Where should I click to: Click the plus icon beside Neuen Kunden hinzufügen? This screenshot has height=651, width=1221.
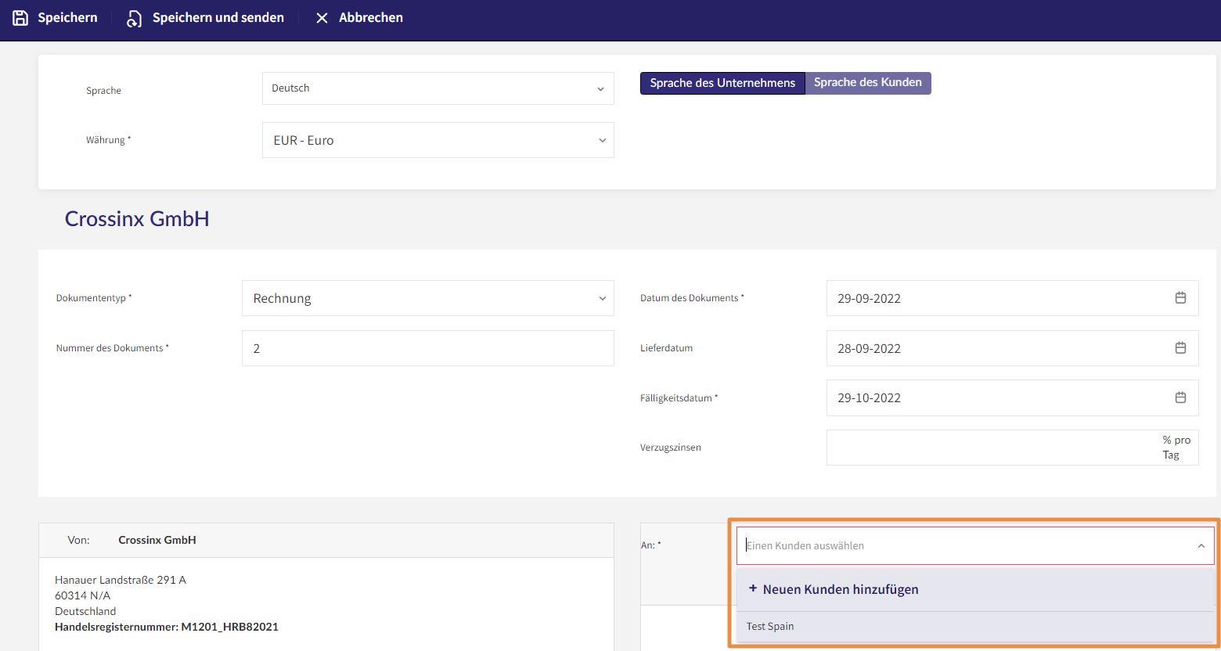point(753,588)
